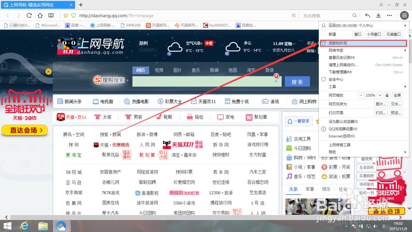
Task: Save page as 图片 button
Action: (x=381, y=104)
